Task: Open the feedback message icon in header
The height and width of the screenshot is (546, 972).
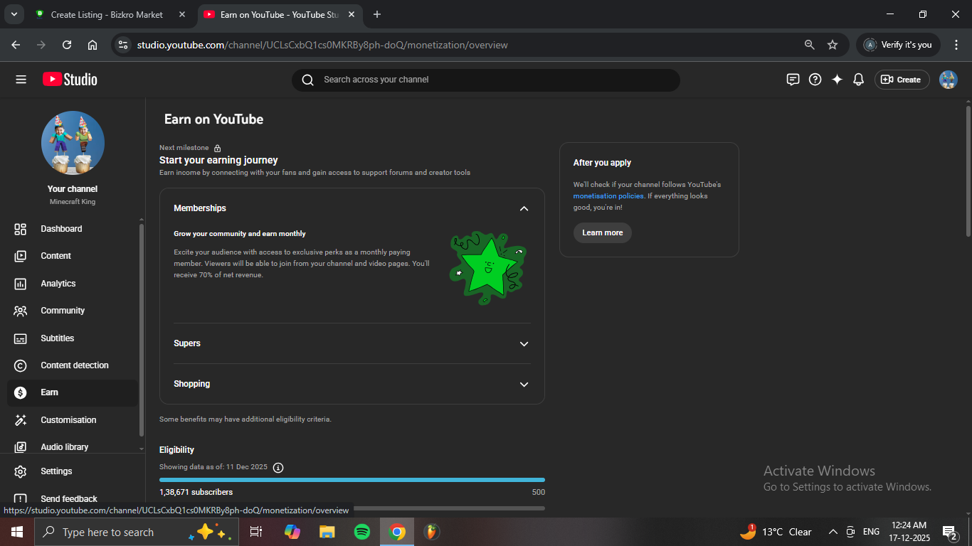Action: 793,80
